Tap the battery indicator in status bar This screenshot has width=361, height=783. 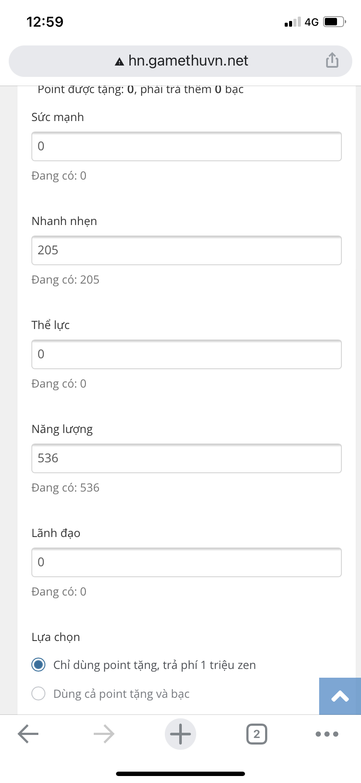[334, 22]
